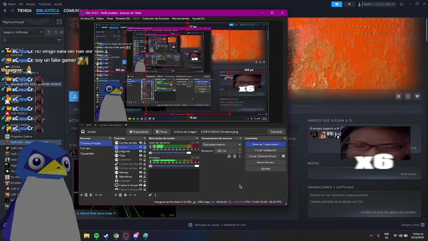The image size is (428, 241).
Task: Open Steam game info icon
Action: (x=408, y=96)
